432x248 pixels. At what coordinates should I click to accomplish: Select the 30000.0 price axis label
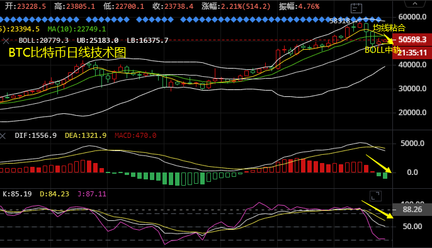coord(412,89)
